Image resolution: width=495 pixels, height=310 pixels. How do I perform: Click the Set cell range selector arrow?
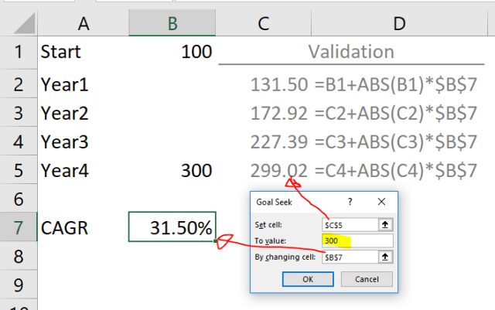tap(385, 225)
